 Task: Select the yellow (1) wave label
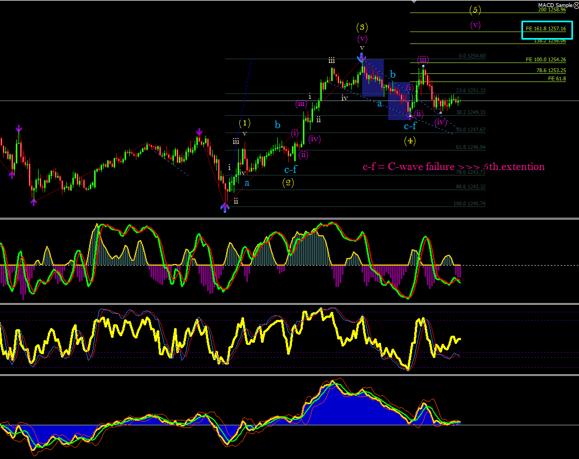pyautogui.click(x=245, y=123)
